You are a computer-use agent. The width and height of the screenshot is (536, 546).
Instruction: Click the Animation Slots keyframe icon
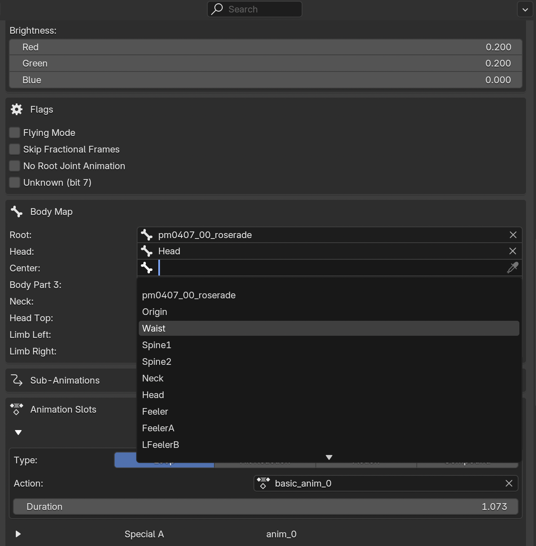(x=17, y=409)
